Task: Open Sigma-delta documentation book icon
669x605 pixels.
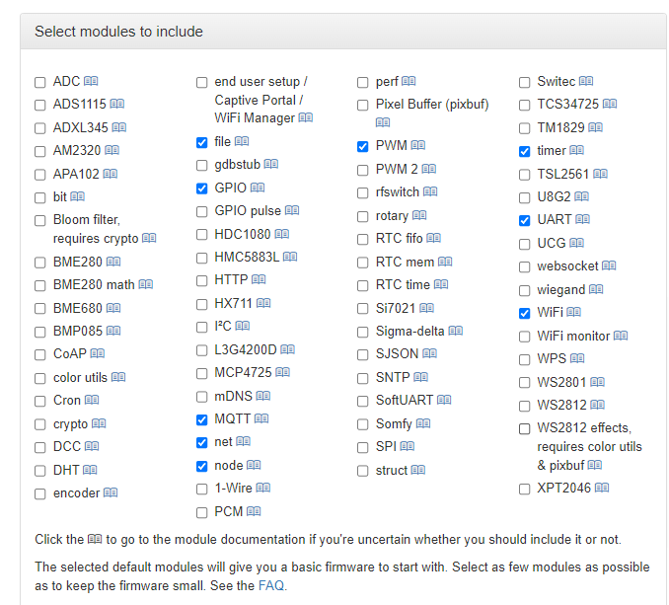Action: pos(455,331)
